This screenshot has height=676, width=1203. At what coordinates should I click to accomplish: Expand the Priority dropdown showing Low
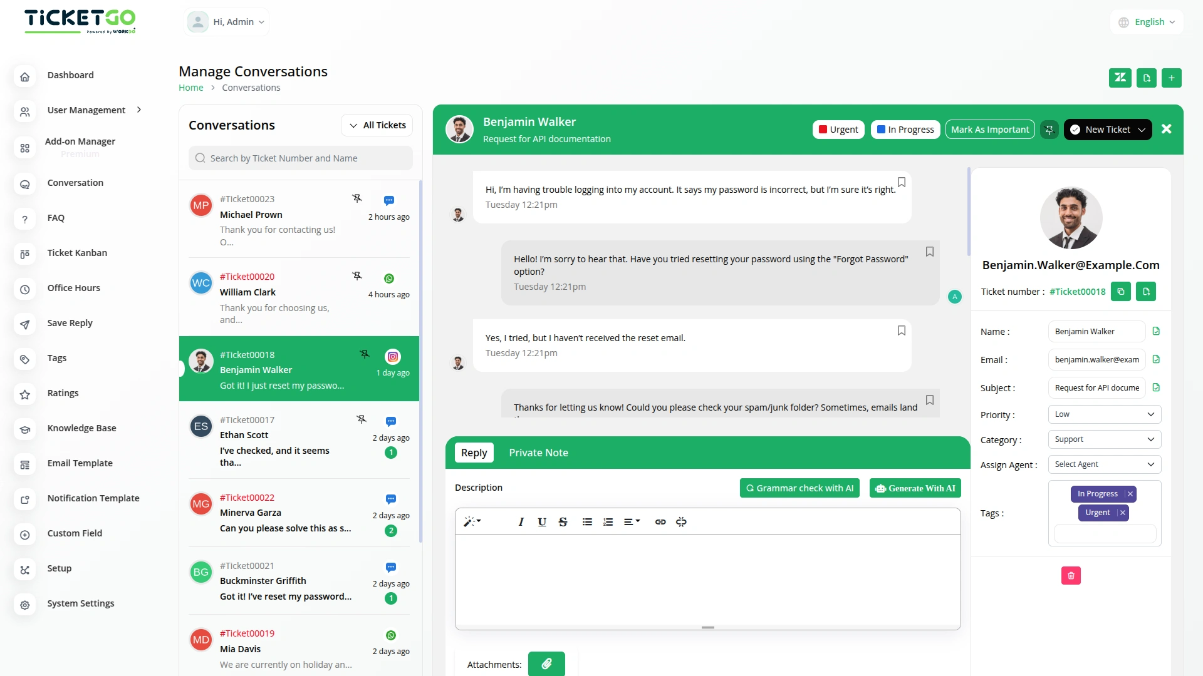[x=1104, y=414]
